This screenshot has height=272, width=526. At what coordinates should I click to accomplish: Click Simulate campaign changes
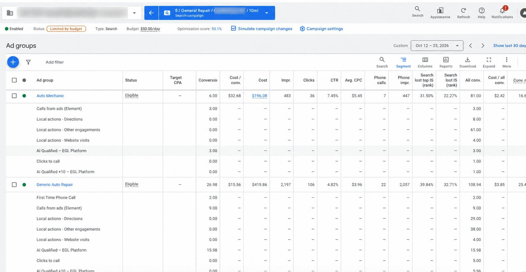pos(262,29)
